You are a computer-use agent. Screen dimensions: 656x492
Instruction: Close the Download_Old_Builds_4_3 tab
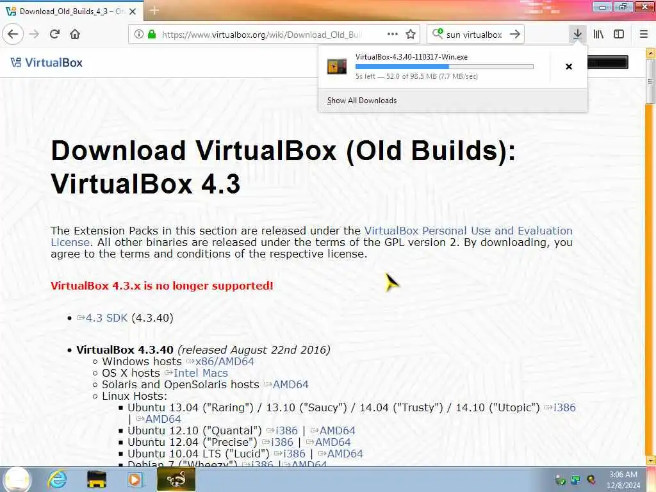coord(133,12)
